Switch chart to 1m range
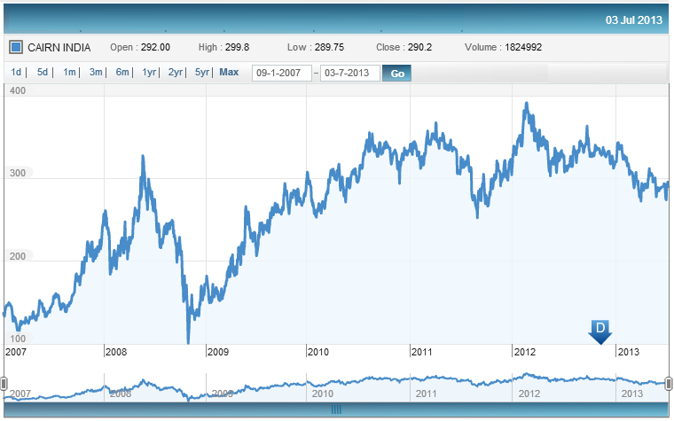Viewport: 674px width, 421px height. pyautogui.click(x=68, y=73)
